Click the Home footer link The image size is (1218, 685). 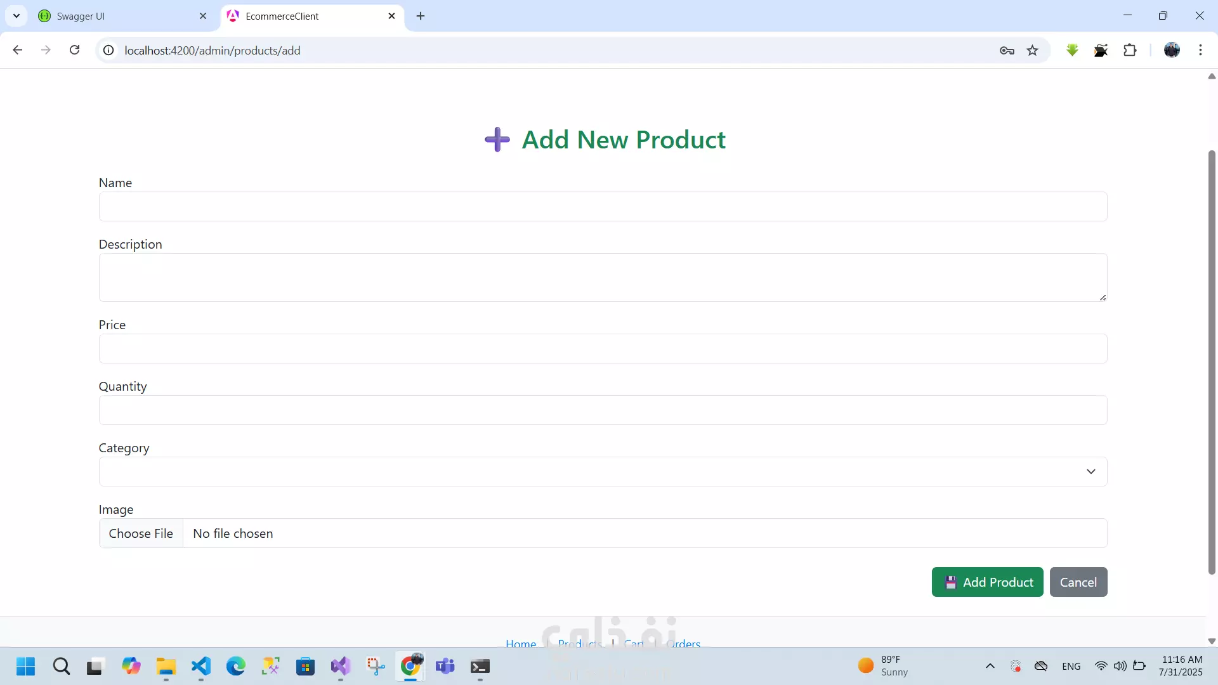[x=521, y=643]
